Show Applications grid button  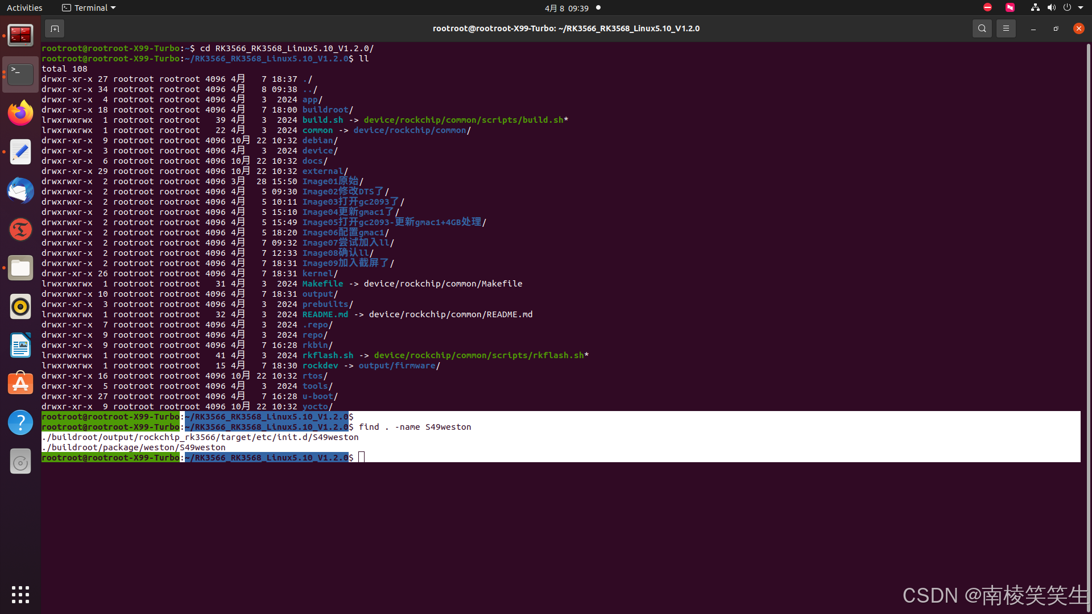[20, 595]
